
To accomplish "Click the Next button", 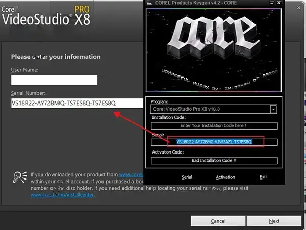I will (274, 221).
